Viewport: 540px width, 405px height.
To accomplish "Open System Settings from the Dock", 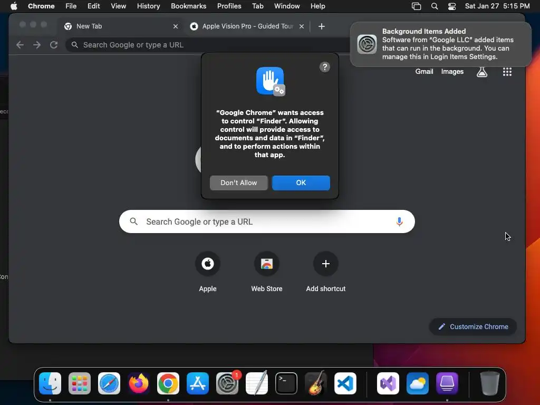I will (x=227, y=383).
